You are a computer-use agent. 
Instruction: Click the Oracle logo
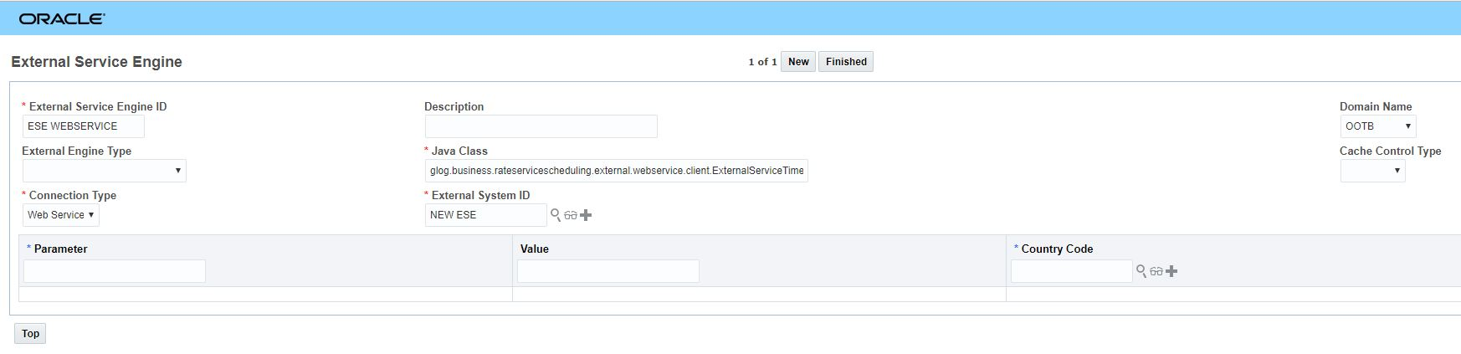[62, 18]
